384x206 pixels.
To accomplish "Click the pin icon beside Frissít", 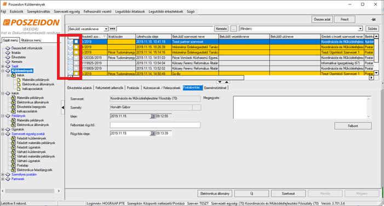I will coord(373,19).
